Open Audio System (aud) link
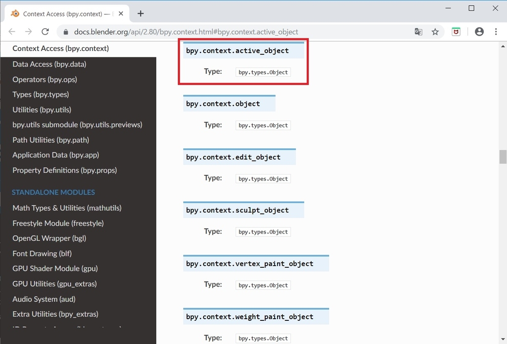 pos(44,299)
